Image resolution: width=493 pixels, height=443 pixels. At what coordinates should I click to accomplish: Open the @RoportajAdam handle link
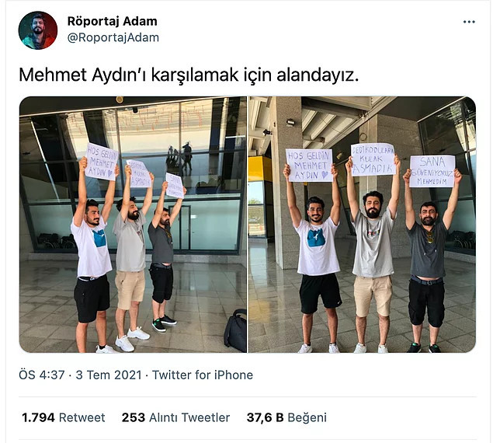point(113,37)
